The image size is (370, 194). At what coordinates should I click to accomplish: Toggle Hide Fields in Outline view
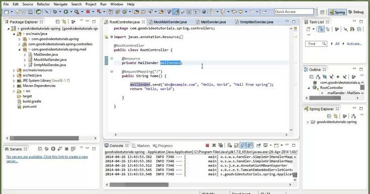pos(325,77)
